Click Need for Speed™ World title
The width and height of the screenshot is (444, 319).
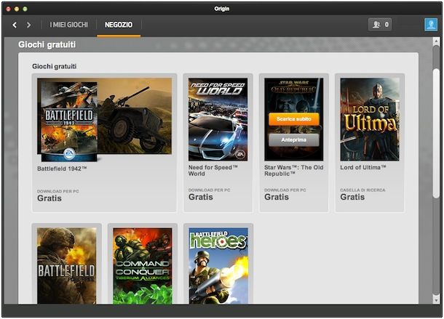tap(213, 171)
